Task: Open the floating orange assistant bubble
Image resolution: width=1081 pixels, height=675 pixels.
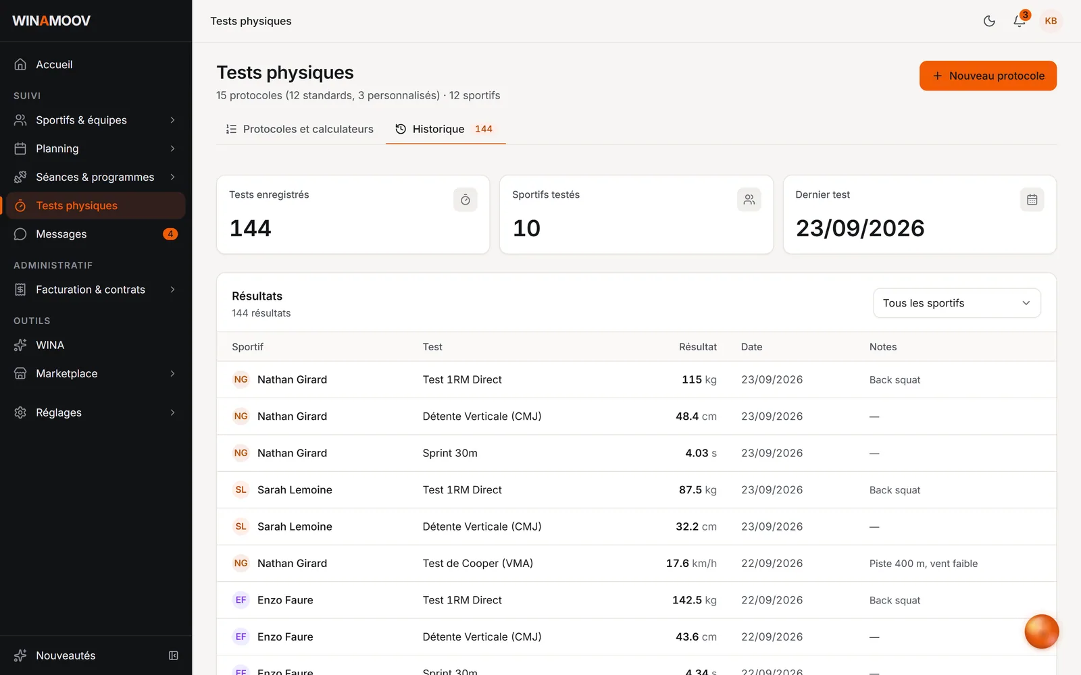Action: (x=1041, y=631)
